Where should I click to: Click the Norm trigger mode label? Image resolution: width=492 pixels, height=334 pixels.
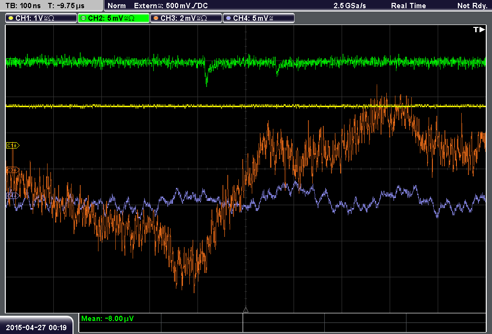116,6
